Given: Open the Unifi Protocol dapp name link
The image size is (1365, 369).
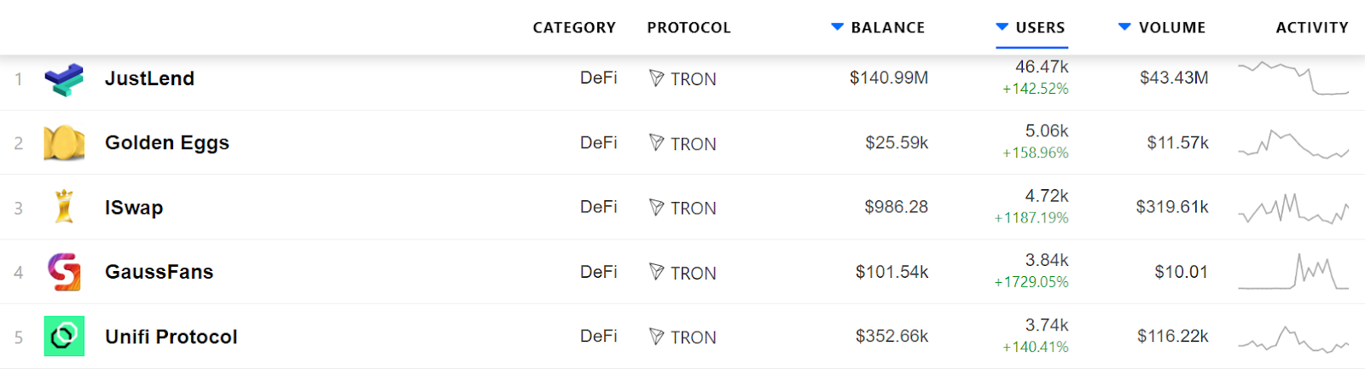Looking at the screenshot, I should pos(171,337).
